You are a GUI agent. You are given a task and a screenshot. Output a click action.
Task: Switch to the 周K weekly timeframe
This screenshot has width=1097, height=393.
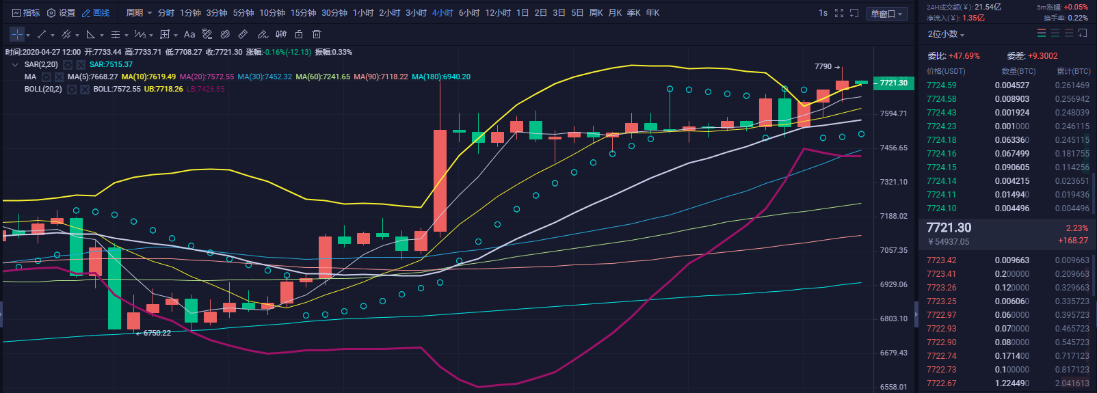click(596, 13)
